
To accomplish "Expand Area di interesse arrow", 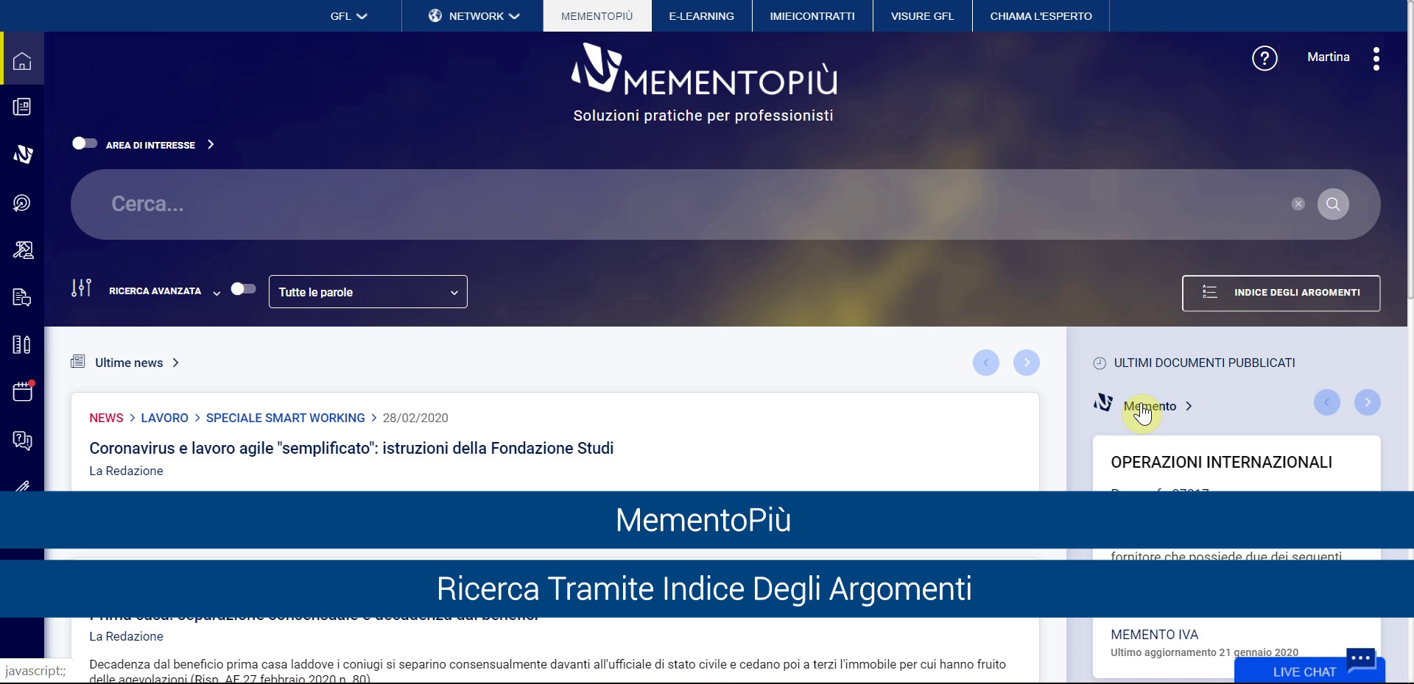I will [x=211, y=144].
